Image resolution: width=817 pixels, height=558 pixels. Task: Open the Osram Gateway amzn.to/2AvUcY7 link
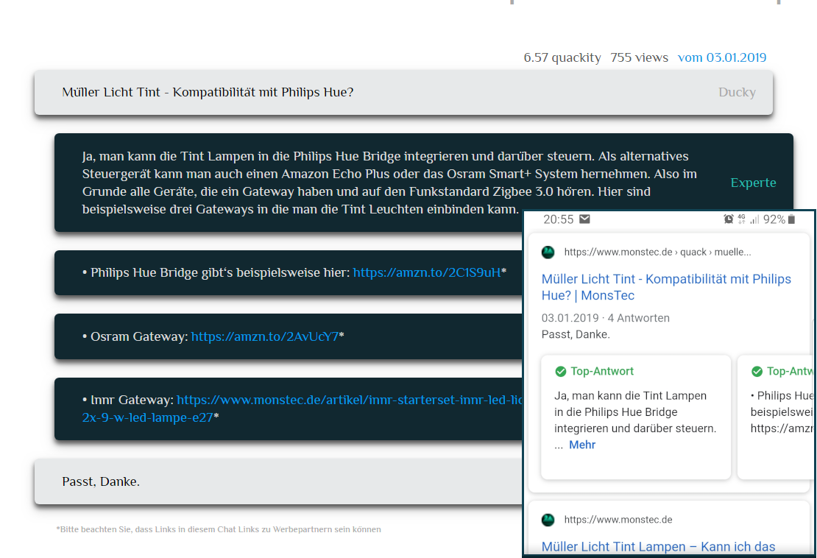(265, 336)
